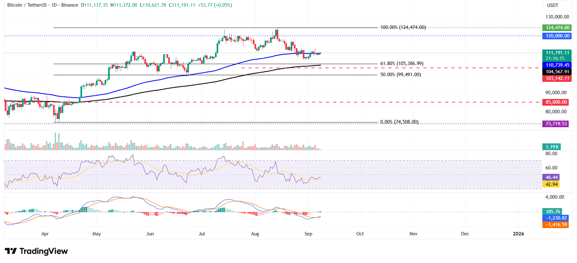Image resolution: width=577 pixels, height=263 pixels.
Task: Click the 2026 label on time axis
Action: pyautogui.click(x=518, y=234)
